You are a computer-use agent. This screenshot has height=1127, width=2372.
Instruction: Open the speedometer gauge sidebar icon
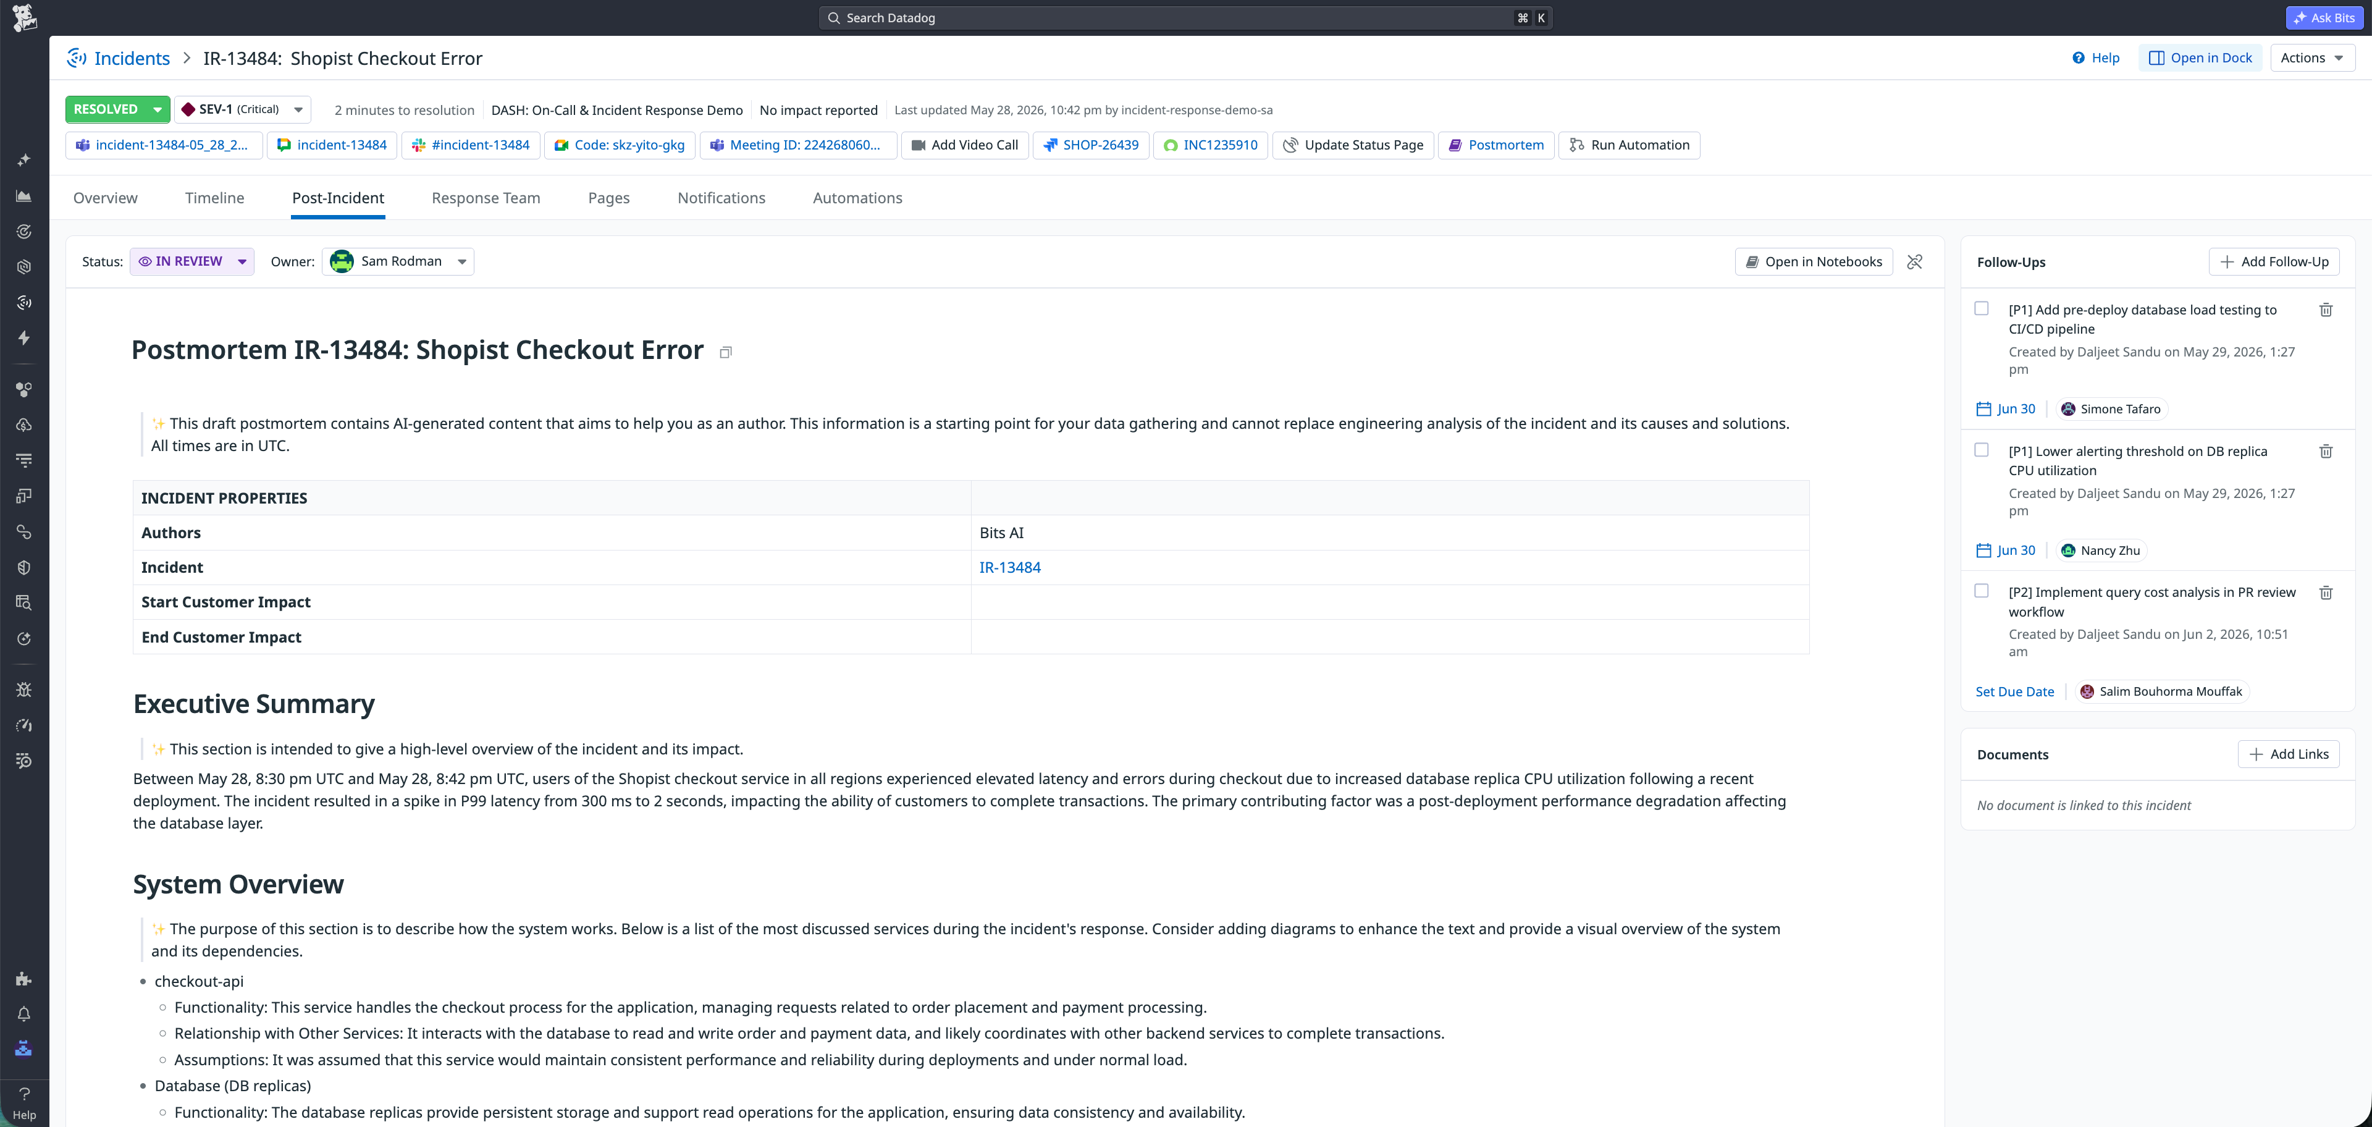(24, 725)
